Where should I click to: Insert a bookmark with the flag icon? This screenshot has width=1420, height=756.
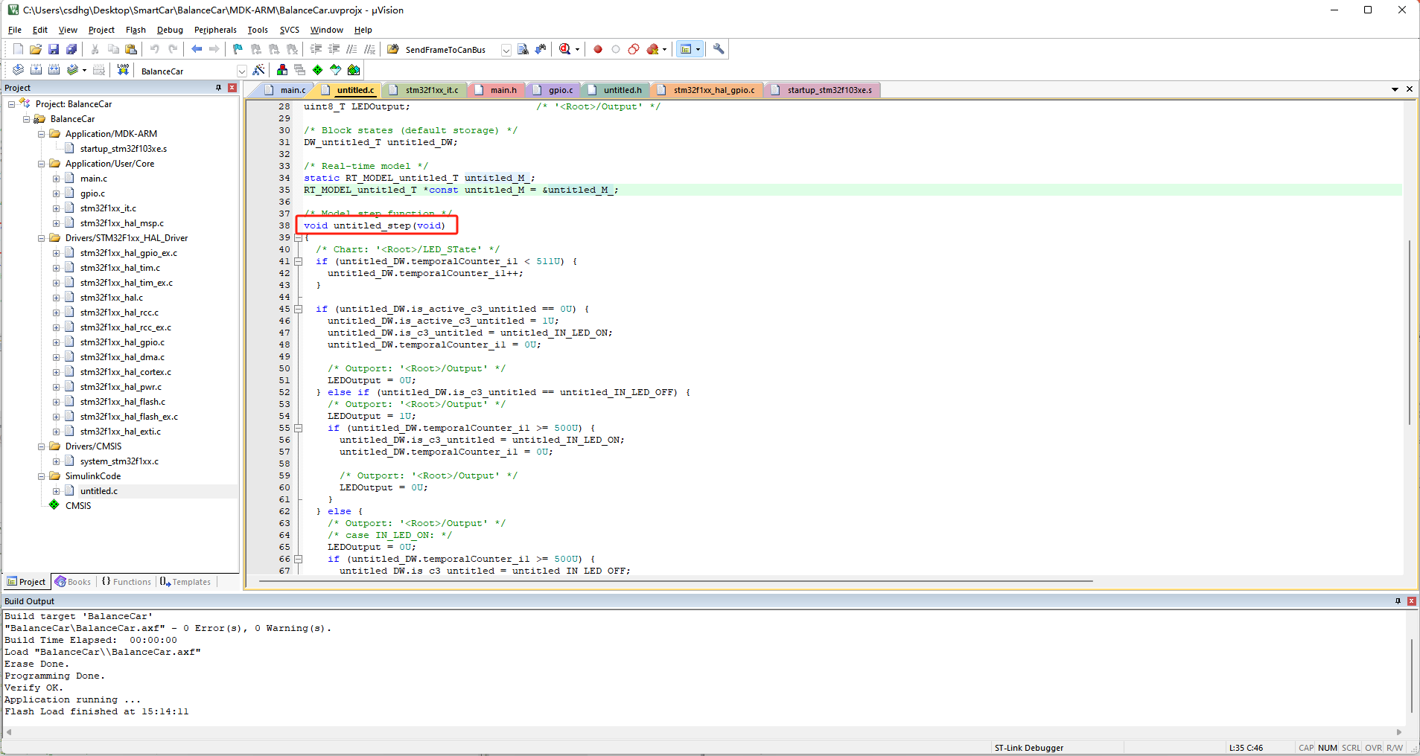pyautogui.click(x=238, y=49)
